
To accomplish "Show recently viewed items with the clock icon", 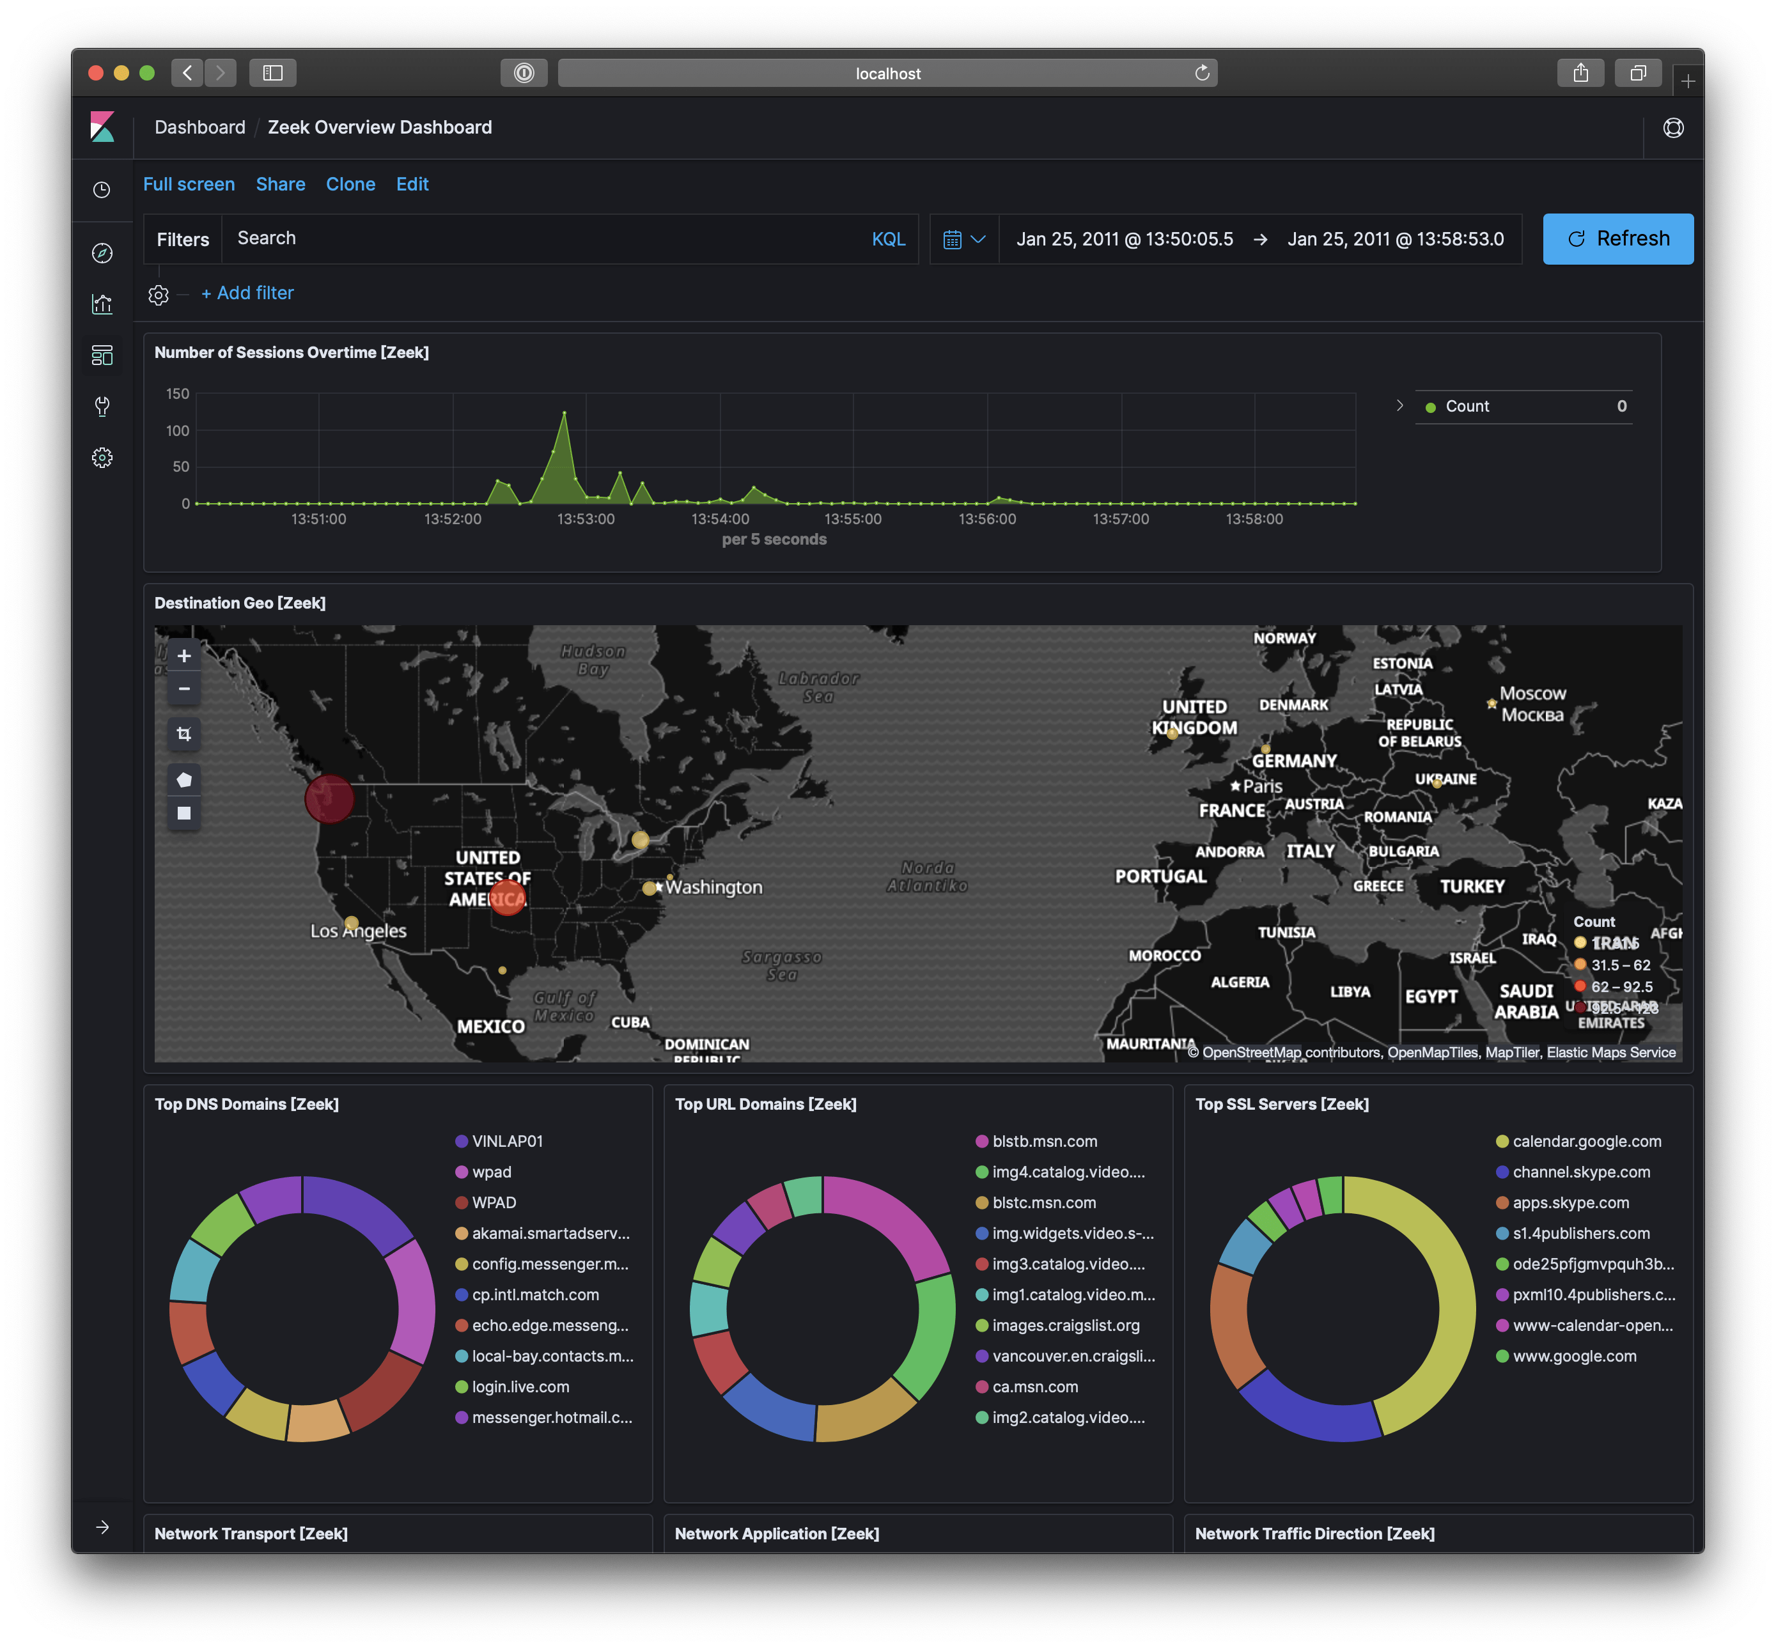I will tap(102, 190).
